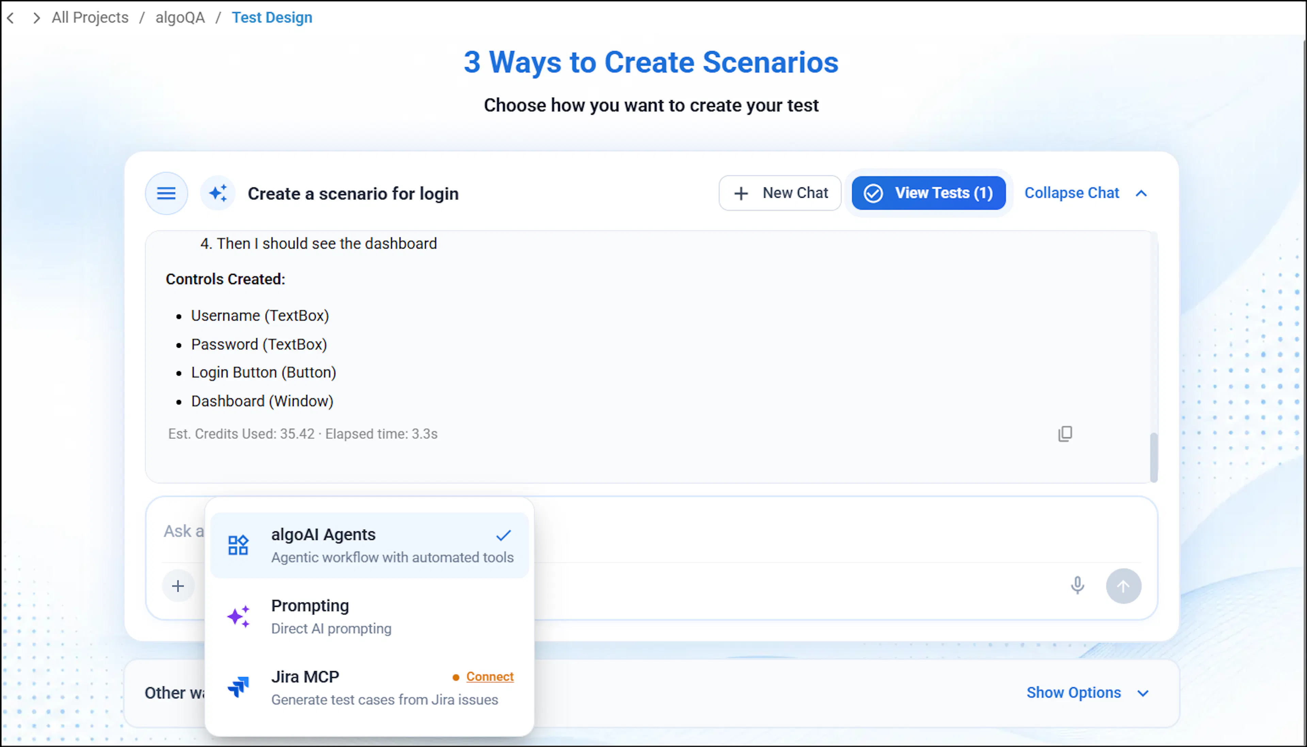This screenshot has width=1307, height=747.
Task: Select the Prompting mode option
Action: click(x=370, y=616)
